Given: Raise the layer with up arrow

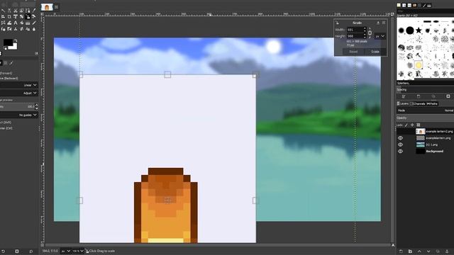Looking at the screenshot, I should pyautogui.click(x=419, y=251).
